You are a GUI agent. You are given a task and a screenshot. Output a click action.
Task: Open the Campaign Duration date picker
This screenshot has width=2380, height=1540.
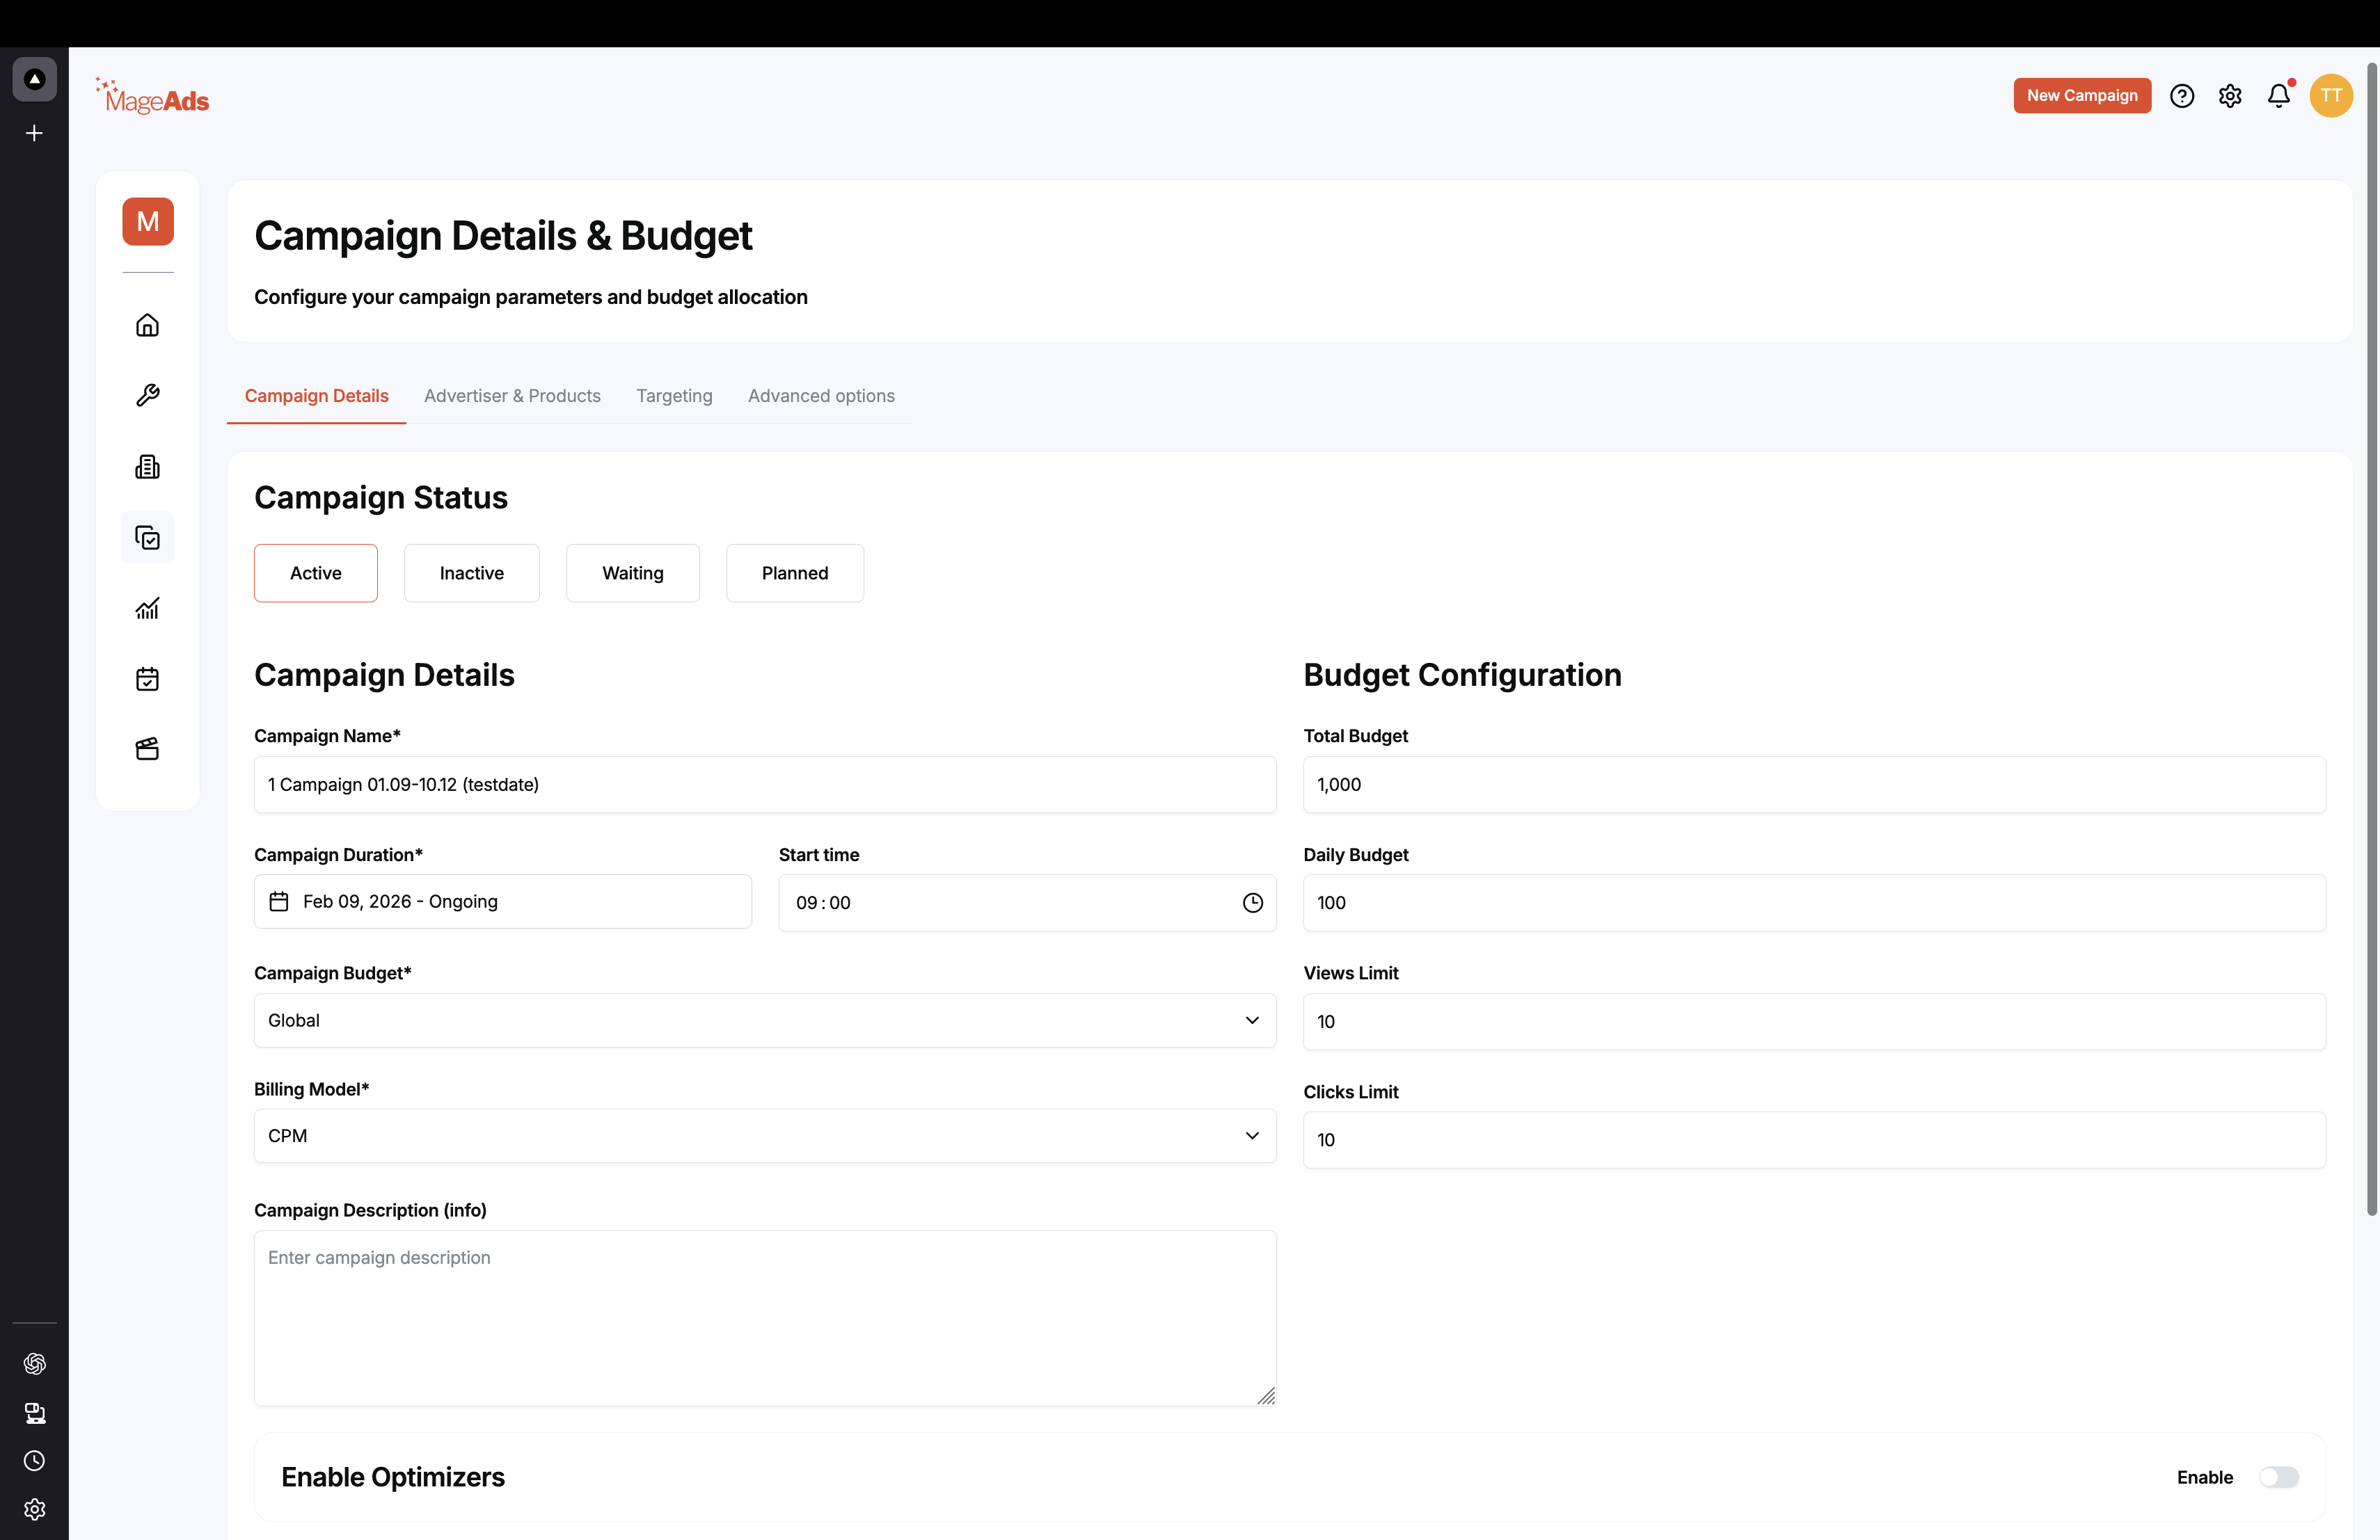point(503,901)
